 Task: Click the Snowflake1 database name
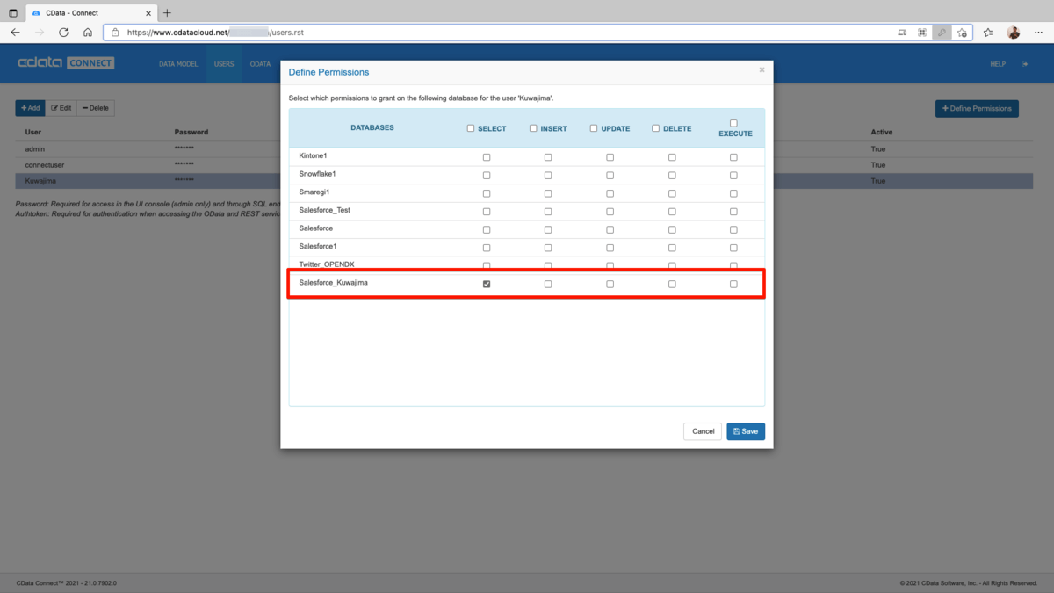click(317, 173)
